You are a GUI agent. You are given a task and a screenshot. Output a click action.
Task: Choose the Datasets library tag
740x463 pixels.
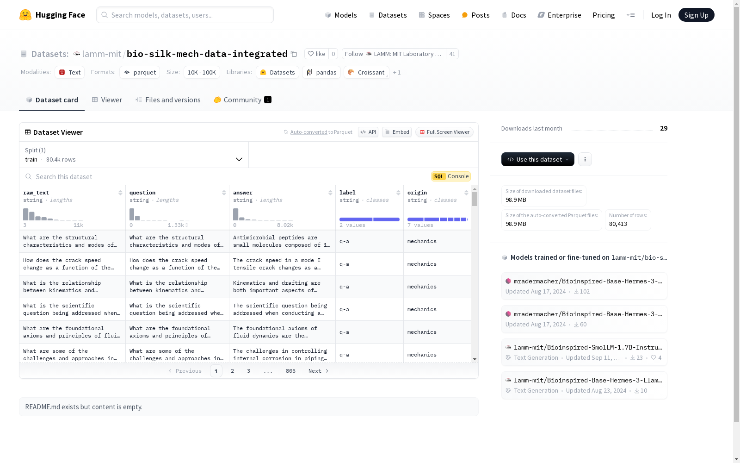(x=277, y=72)
